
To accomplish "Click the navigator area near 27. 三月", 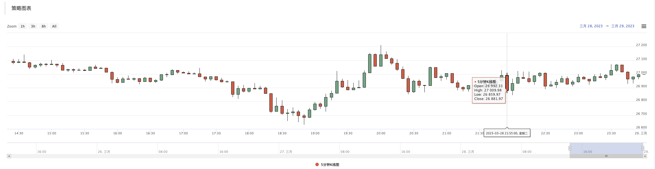I will point(286,149).
